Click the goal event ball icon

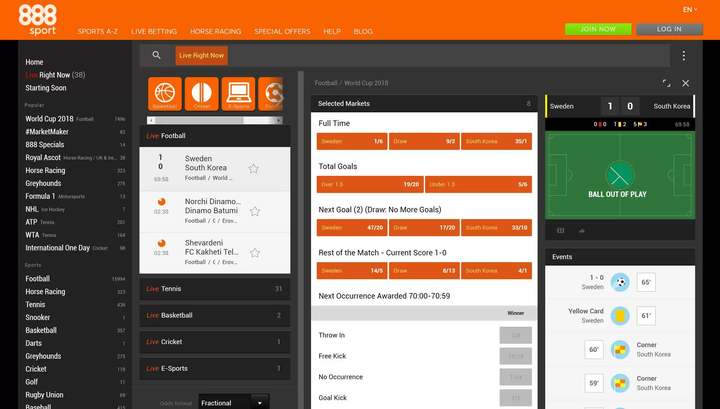[x=620, y=282]
